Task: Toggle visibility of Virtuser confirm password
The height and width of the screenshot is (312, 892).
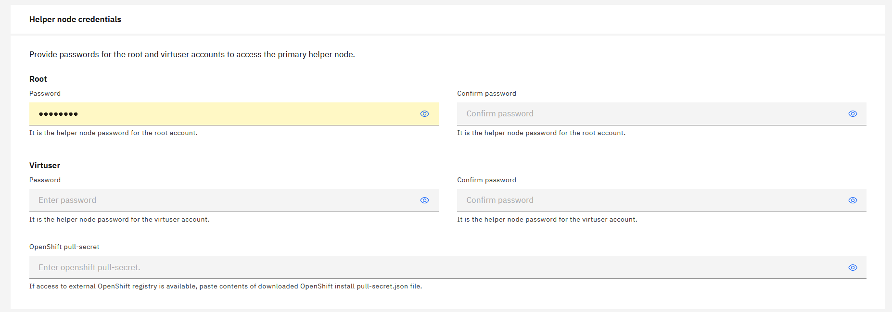Action: point(853,200)
